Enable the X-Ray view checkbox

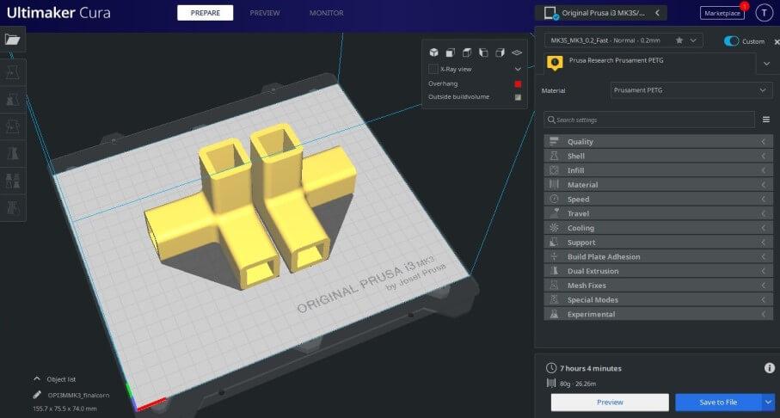[433, 69]
